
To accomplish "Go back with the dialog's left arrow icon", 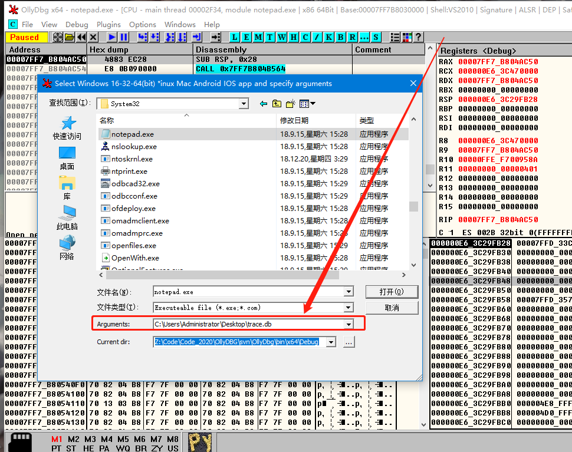I will [x=264, y=104].
